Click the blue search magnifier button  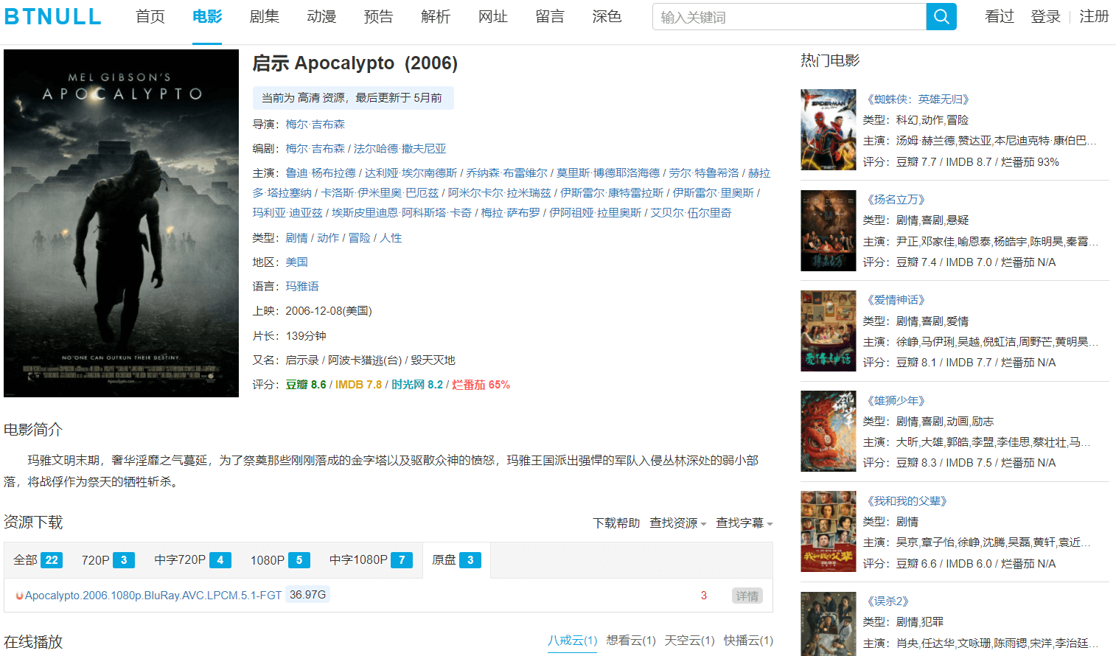tap(941, 16)
